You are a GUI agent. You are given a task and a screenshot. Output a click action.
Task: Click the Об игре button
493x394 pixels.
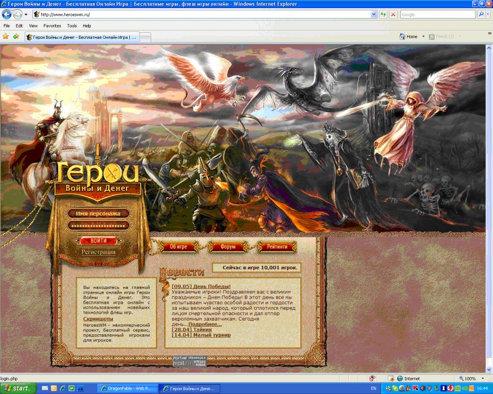[178, 247]
